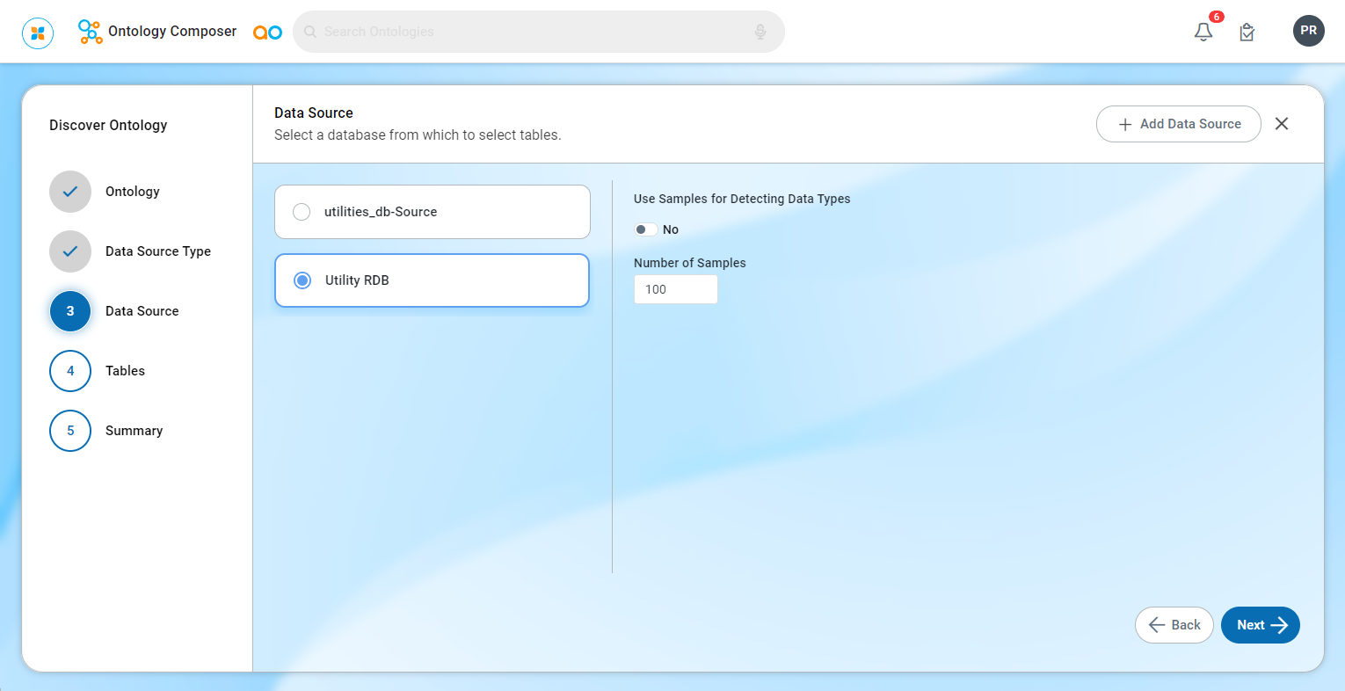Click the app launcher logo icon
Viewport: 1345px width, 691px height.
click(38, 33)
